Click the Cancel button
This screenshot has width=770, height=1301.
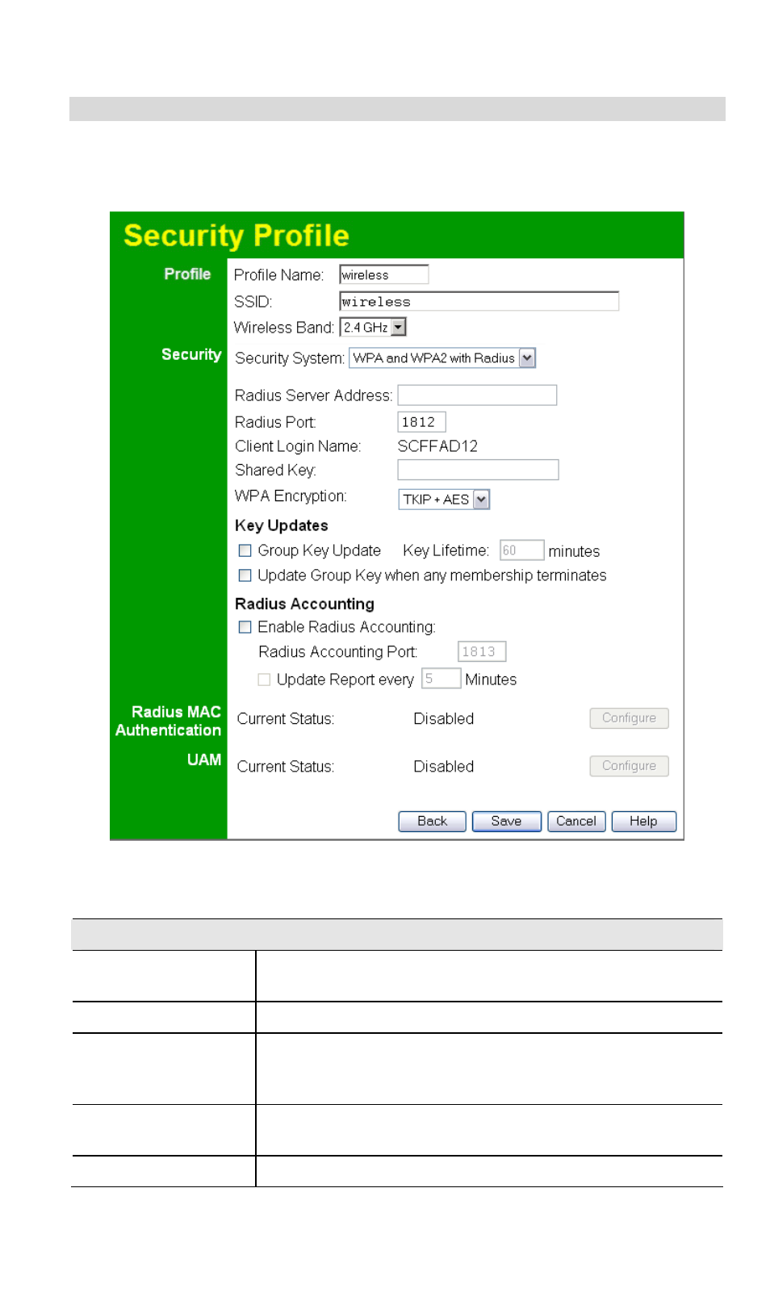coord(576,821)
